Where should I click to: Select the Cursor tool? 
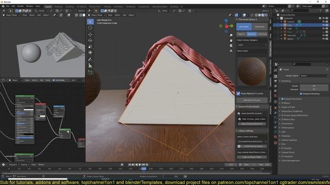point(90,28)
